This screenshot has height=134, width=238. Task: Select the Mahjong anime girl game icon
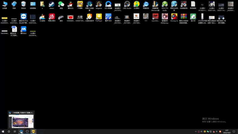click(165, 18)
